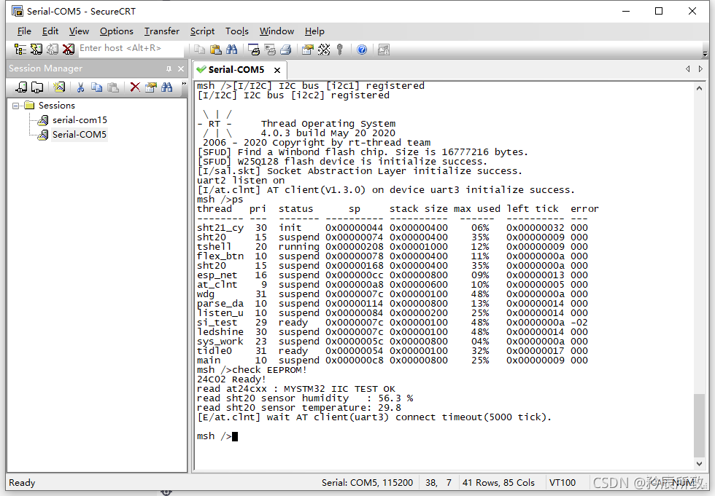Click the Print Selection icon
The image size is (715, 496).
(x=270, y=50)
